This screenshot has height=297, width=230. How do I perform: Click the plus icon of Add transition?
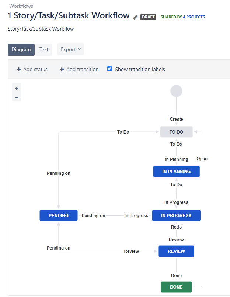point(62,69)
